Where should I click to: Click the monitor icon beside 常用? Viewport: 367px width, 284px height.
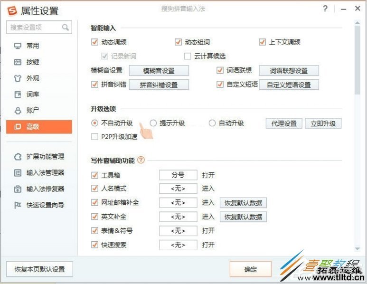click(18, 46)
